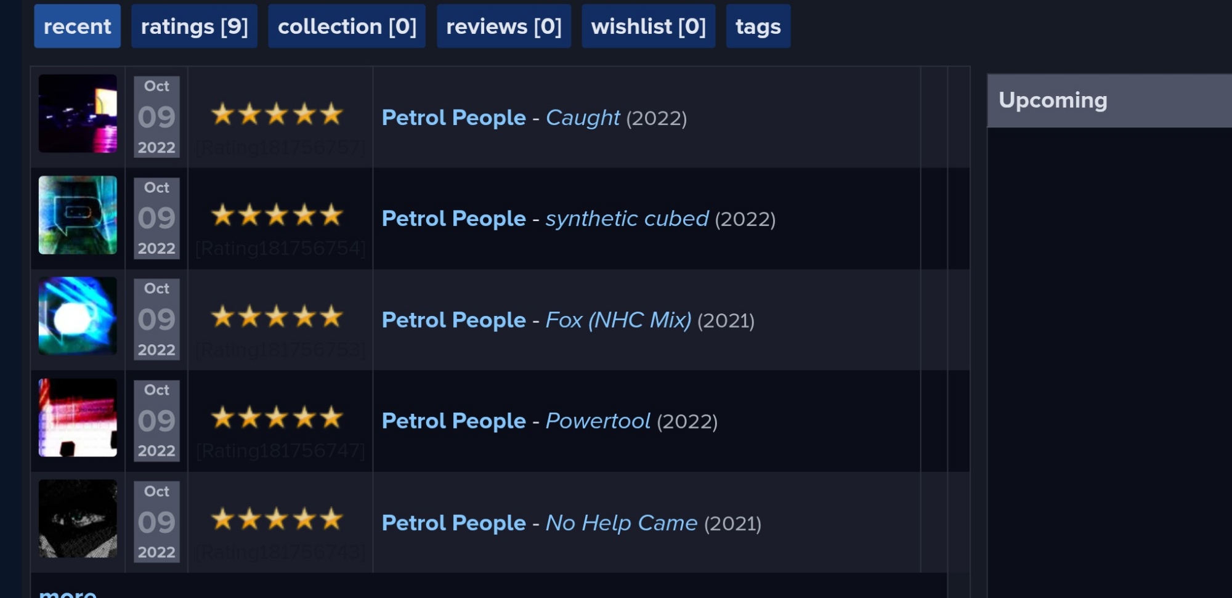Open the Fox (NHC Mix) cover thumbnail
This screenshot has height=598, width=1232.
(78, 316)
